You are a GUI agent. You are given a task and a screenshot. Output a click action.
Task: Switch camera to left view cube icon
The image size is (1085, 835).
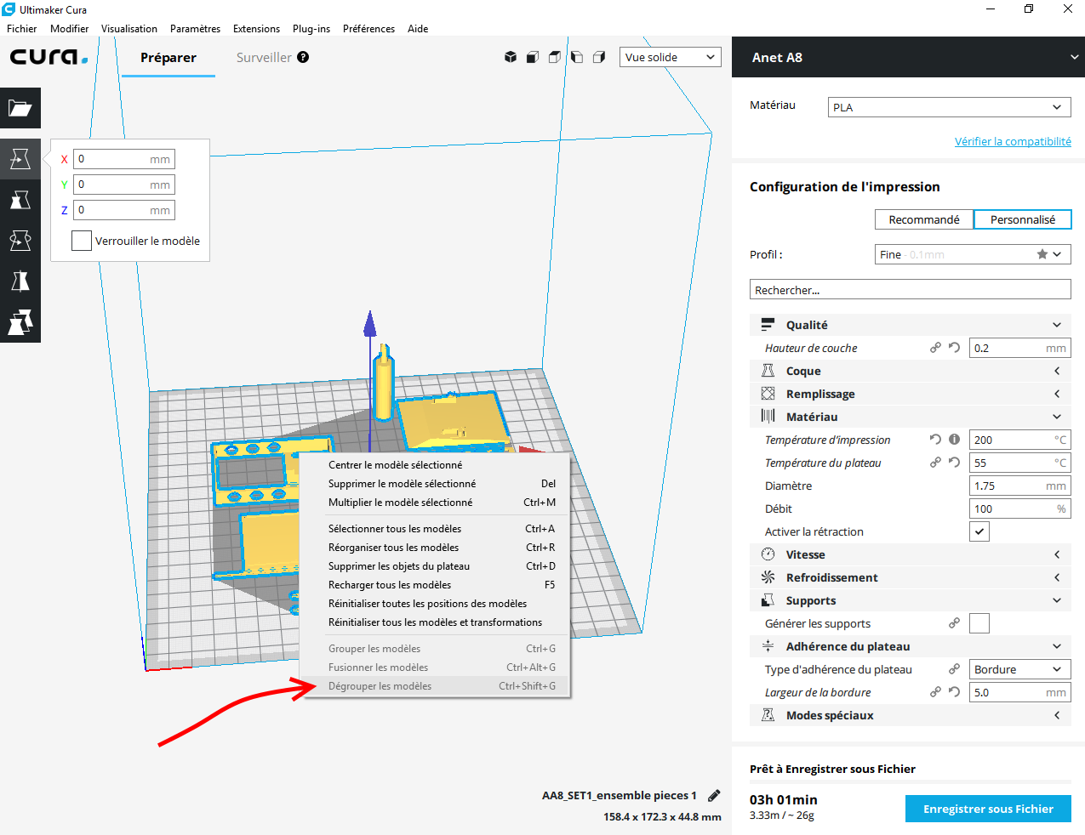[x=577, y=57]
